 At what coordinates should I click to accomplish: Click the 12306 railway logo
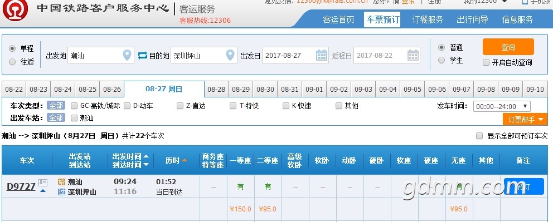[15, 10]
